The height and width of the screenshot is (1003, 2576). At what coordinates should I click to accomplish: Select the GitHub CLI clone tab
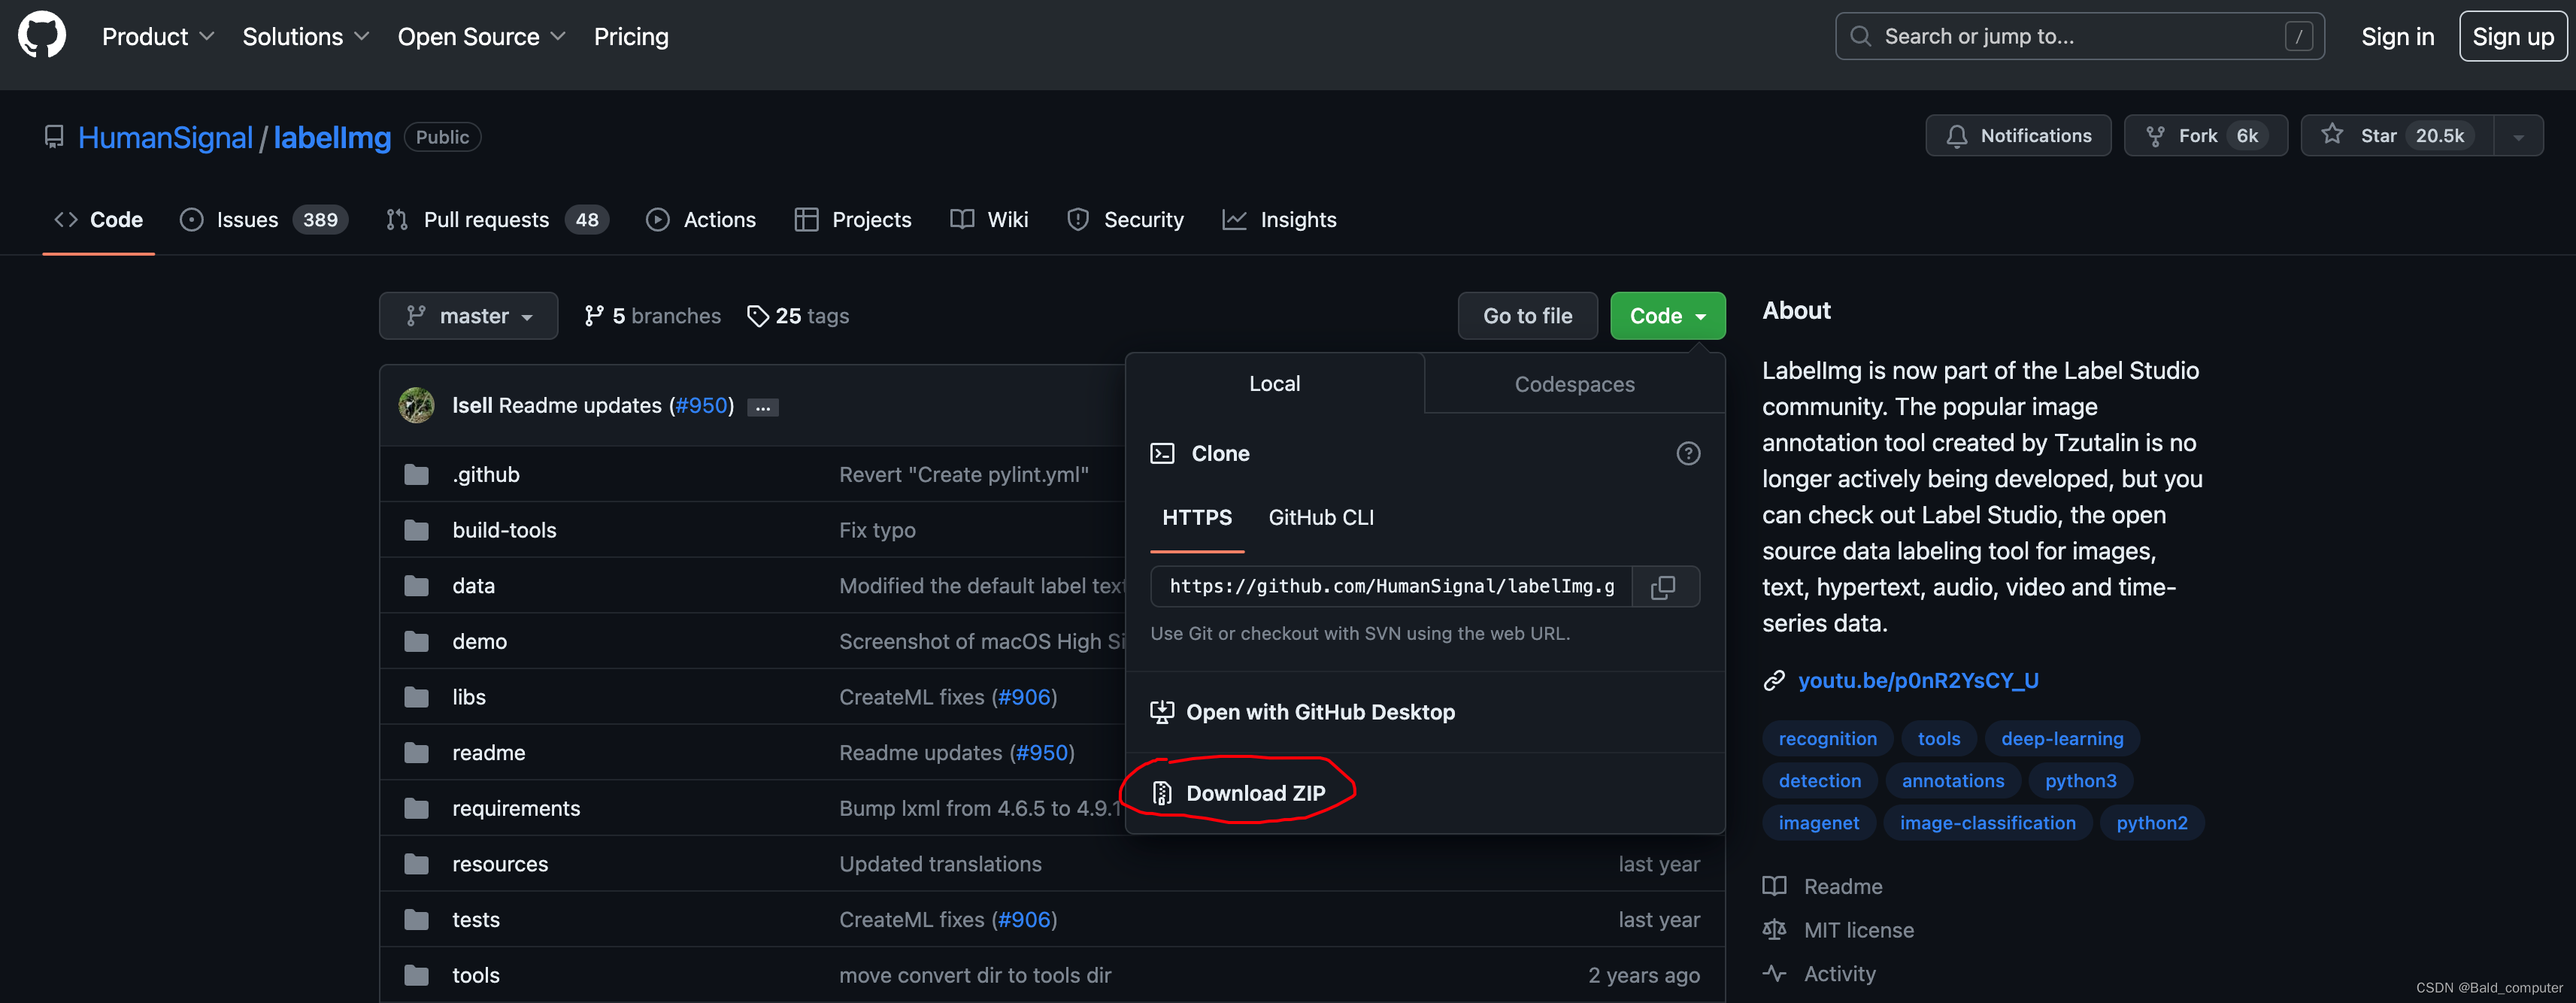(1320, 517)
